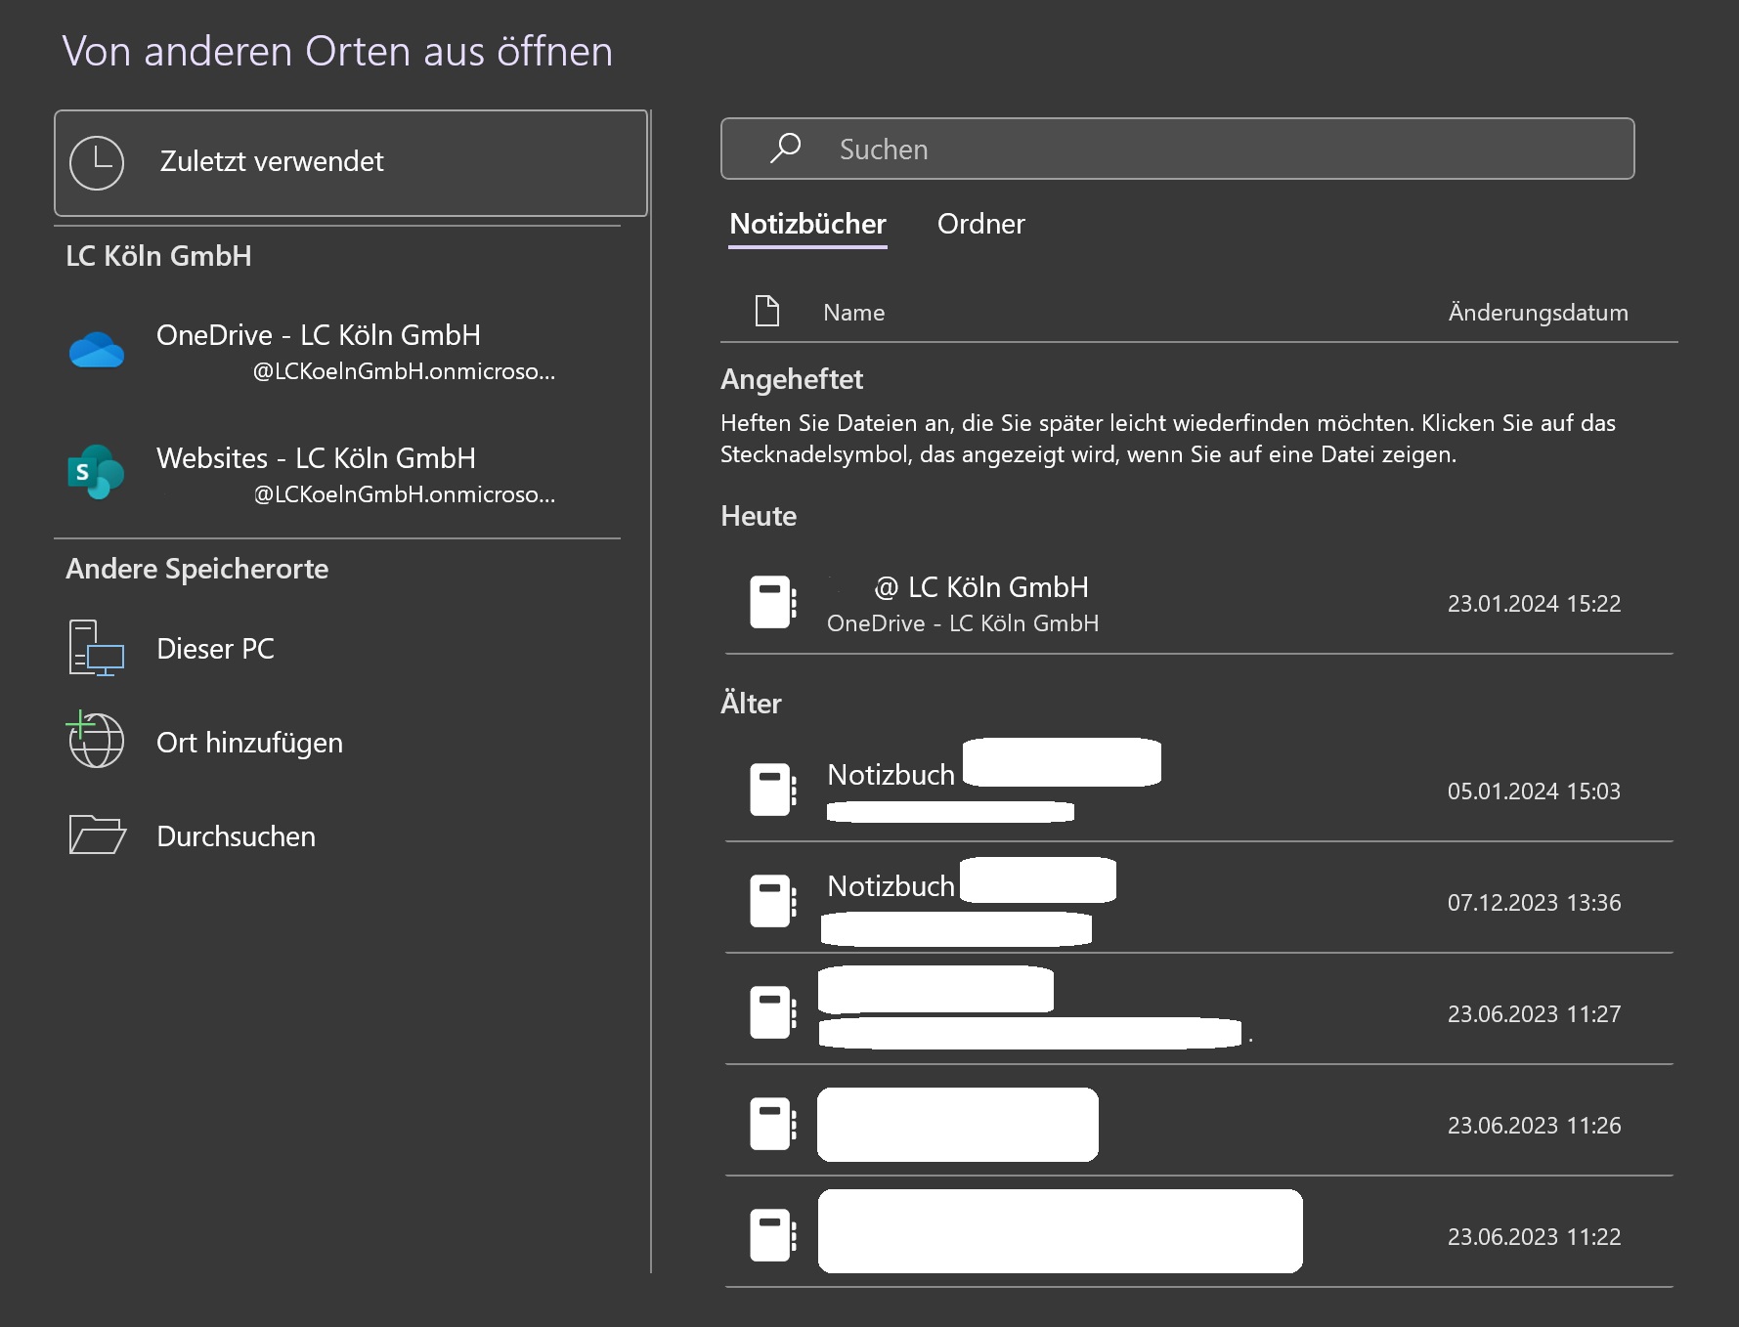Click the globe icon for Ort hinzufügen
The height and width of the screenshot is (1327, 1739).
pos(96,741)
